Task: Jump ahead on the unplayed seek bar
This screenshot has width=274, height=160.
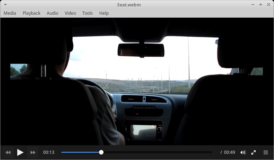Action: pos(157,152)
